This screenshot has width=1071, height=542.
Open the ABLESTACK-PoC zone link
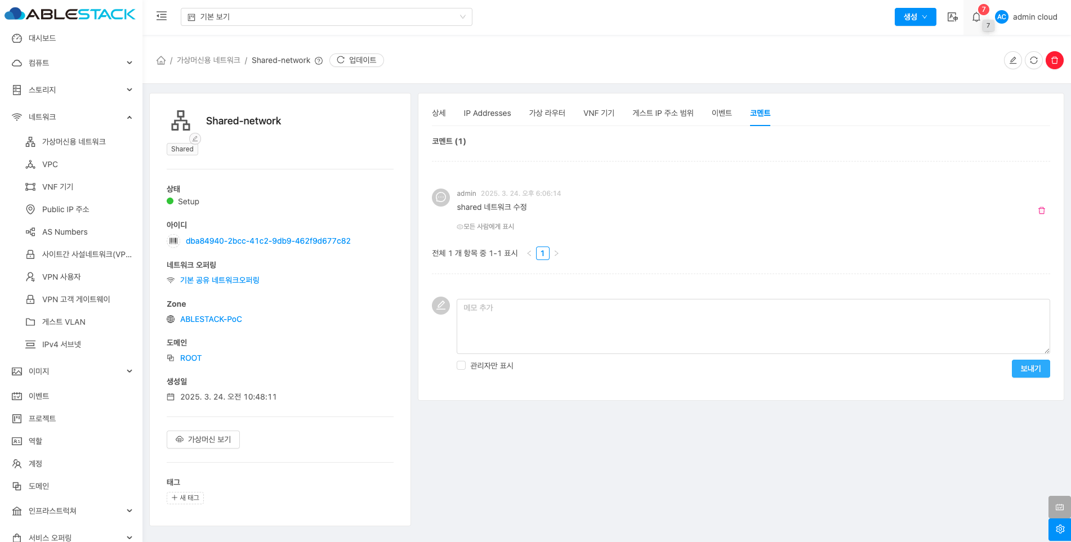[211, 319]
